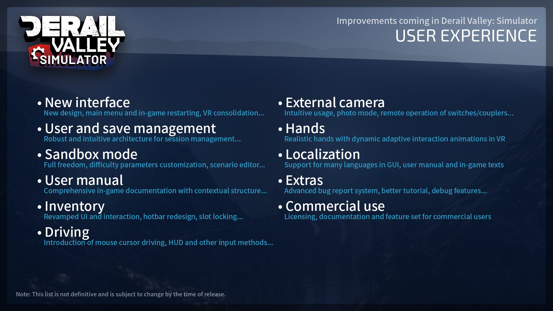Click 'Introduction of mouse cursor driving, HUD' description
The height and width of the screenshot is (311, 553).
158,242
